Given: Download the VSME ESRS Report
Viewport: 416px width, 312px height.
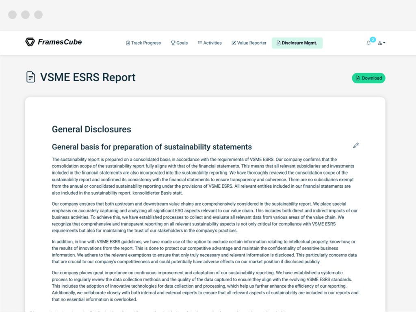Looking at the screenshot, I should (368, 78).
